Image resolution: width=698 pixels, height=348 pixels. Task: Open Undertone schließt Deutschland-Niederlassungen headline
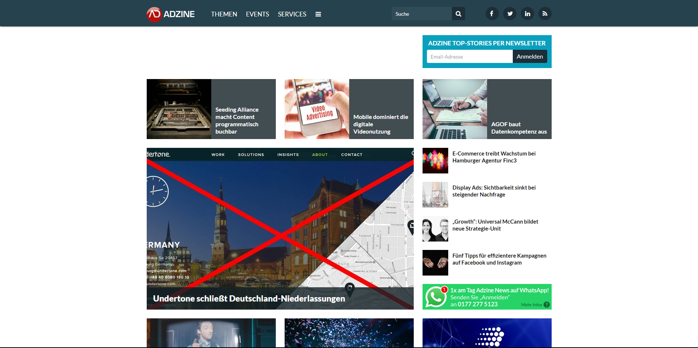pyautogui.click(x=249, y=299)
